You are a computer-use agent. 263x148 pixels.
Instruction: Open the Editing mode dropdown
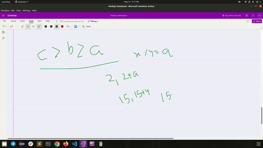point(93,21)
